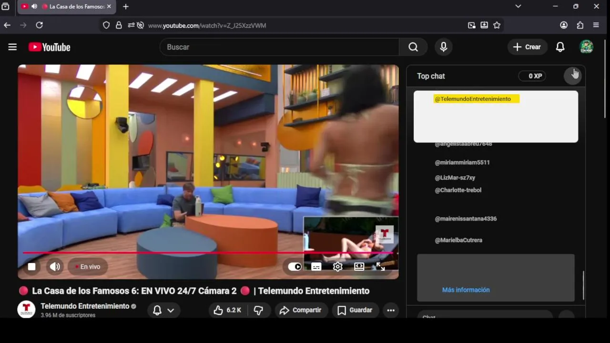This screenshot has height=343, width=610.
Task: Select chat user @MarielbaCutrera
Action: click(458, 240)
